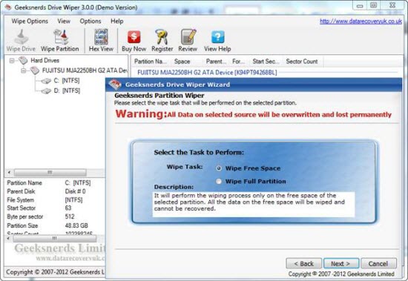
Task: Click the drive tree horizontal scrollbar thumb
Action: tap(50, 172)
